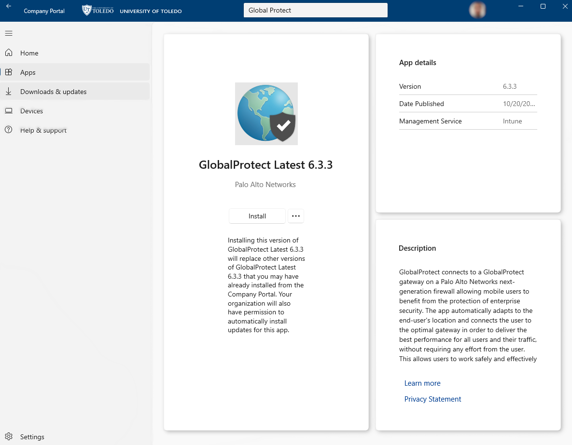Image resolution: width=572 pixels, height=445 pixels.
Task: View the Privacy Statement
Action: (432, 399)
